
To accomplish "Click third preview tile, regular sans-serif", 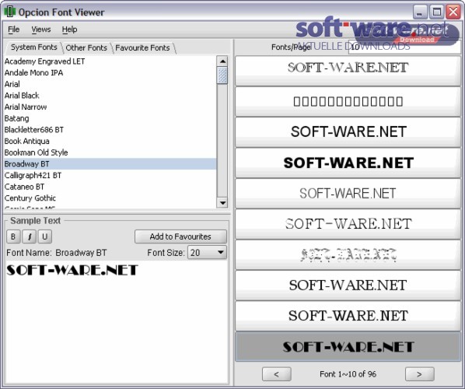I will tap(348, 132).
